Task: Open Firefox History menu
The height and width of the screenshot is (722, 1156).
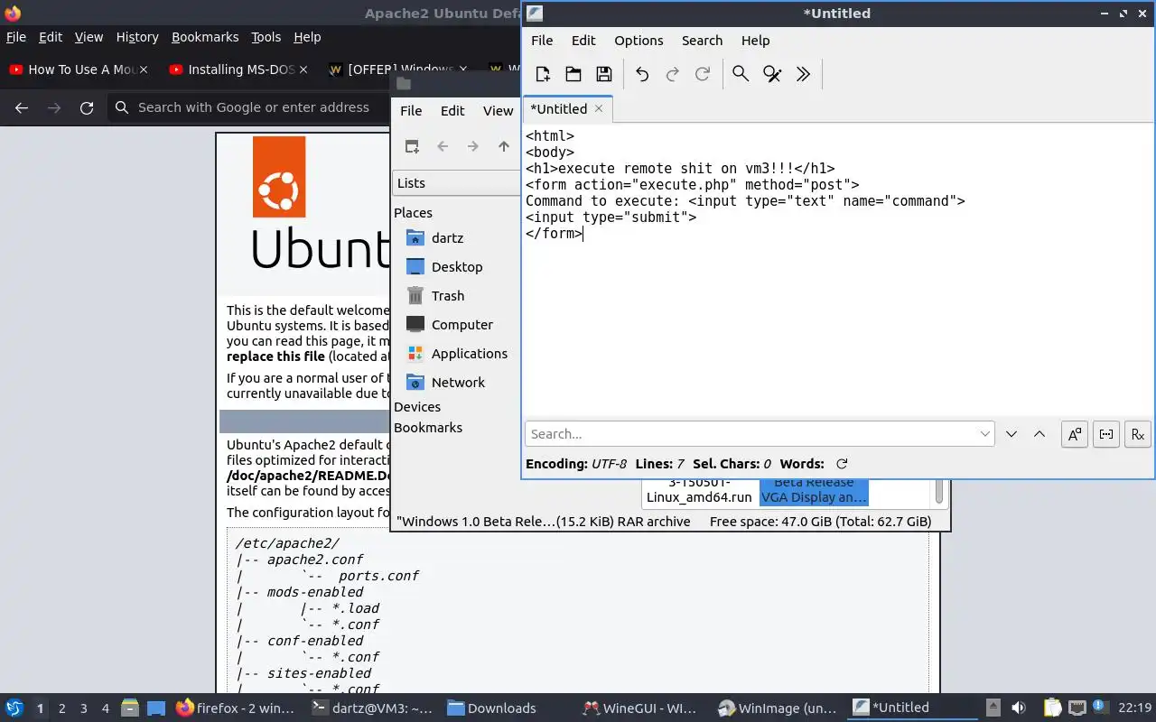Action: click(137, 37)
